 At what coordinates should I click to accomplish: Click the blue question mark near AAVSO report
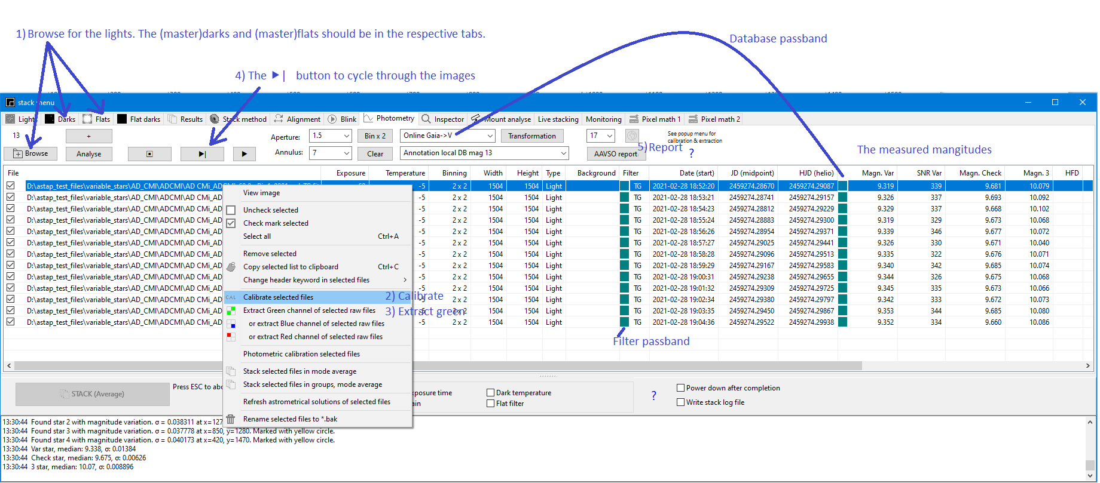(692, 153)
